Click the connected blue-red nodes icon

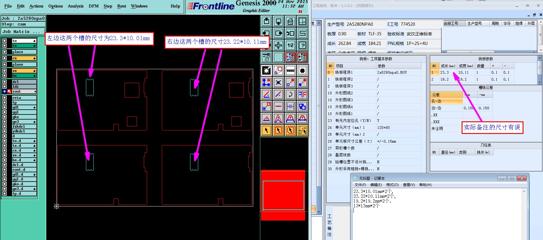coord(266,82)
